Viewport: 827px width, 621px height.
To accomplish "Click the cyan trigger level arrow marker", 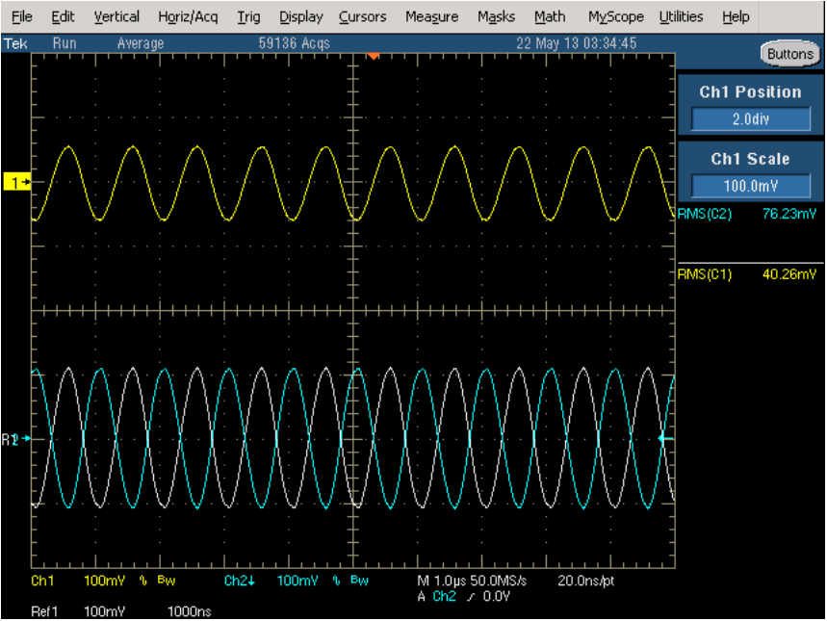I will pos(666,438).
